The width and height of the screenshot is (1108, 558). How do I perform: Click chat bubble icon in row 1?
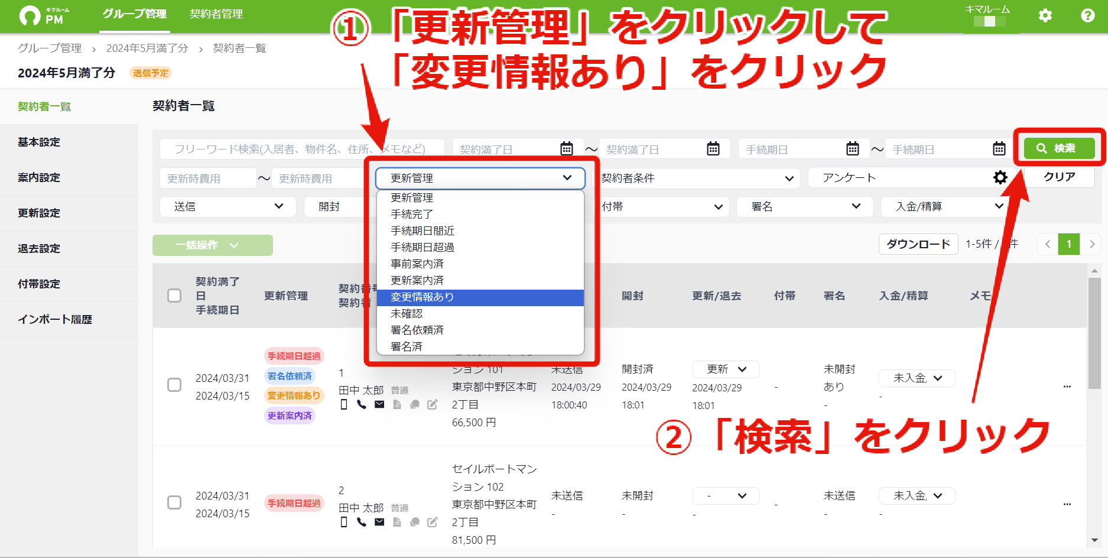[415, 405]
